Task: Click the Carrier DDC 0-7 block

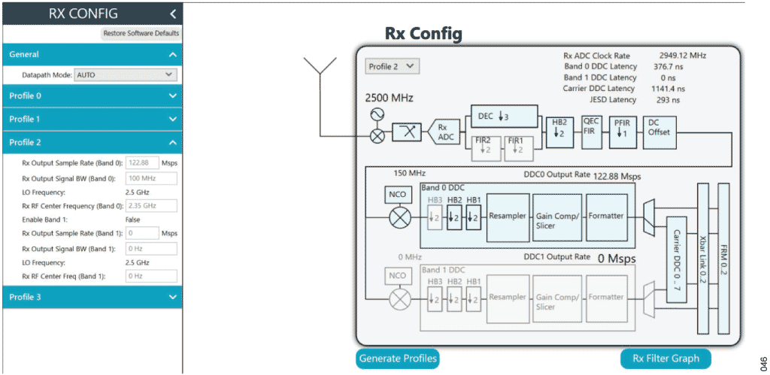Action: point(678,254)
